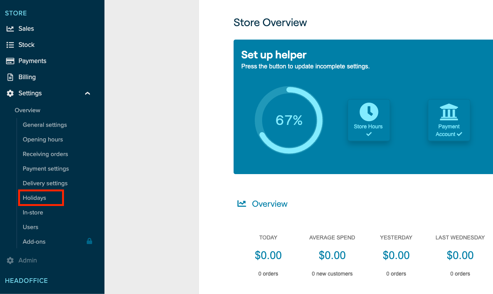The image size is (493, 294).
Task: Toggle the checkmark under Store Hours
Action: [368, 134]
